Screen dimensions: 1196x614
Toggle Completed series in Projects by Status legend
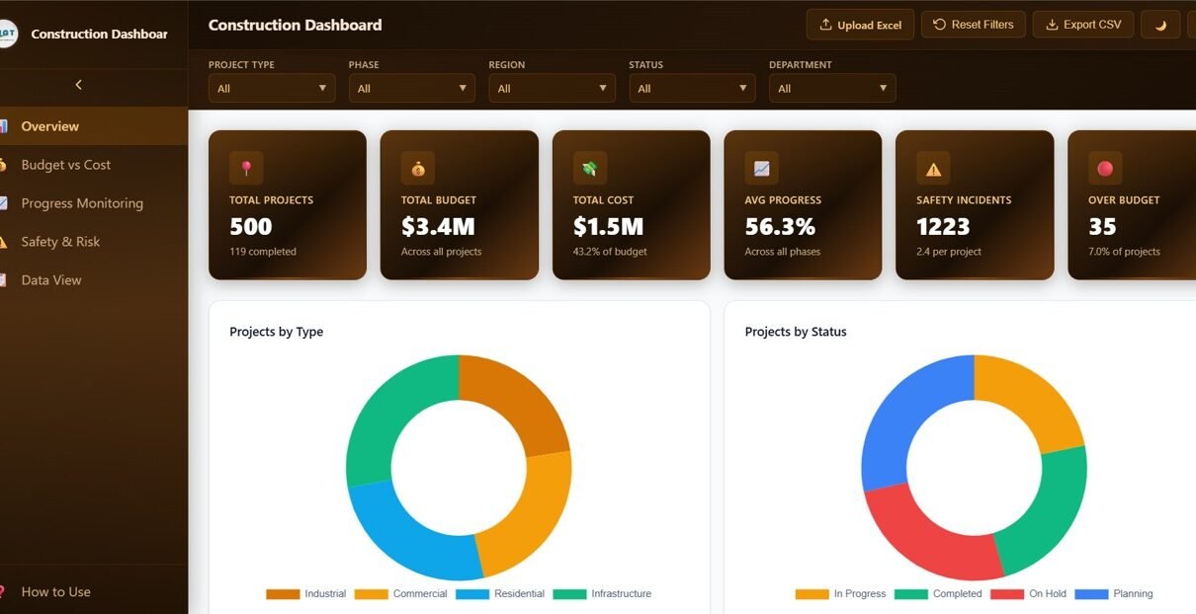click(x=939, y=594)
